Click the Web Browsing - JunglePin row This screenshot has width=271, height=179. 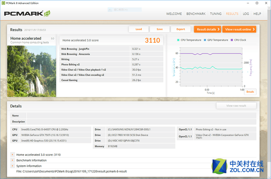111,49
